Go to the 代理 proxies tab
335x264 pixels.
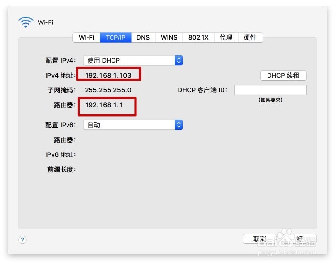click(226, 37)
